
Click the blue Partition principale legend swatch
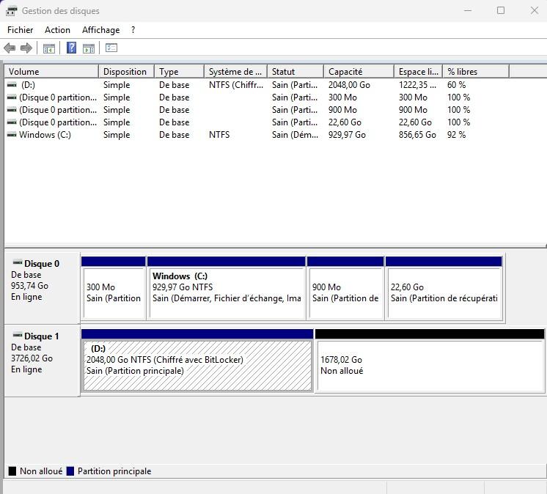point(70,471)
